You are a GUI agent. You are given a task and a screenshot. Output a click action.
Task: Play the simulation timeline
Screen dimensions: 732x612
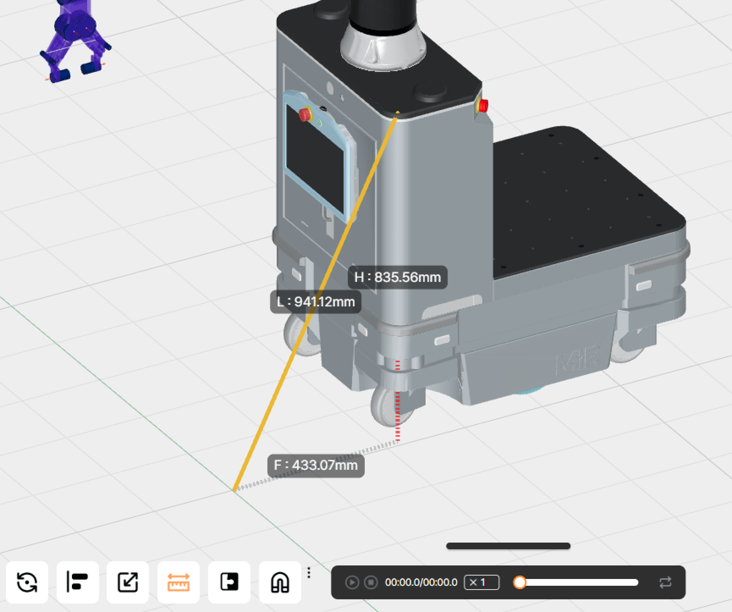tap(352, 582)
